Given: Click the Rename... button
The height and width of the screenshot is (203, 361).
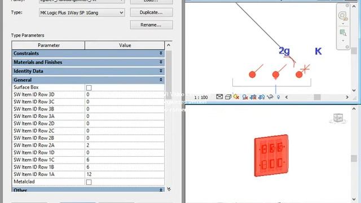Looking at the screenshot, I should pos(151,25).
